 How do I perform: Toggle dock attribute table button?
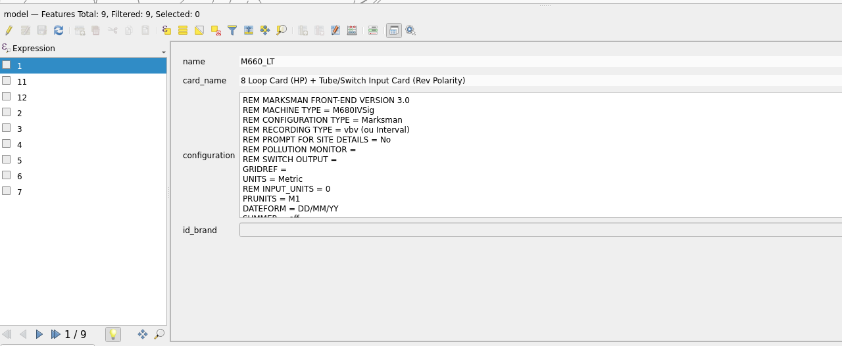pyautogui.click(x=394, y=30)
